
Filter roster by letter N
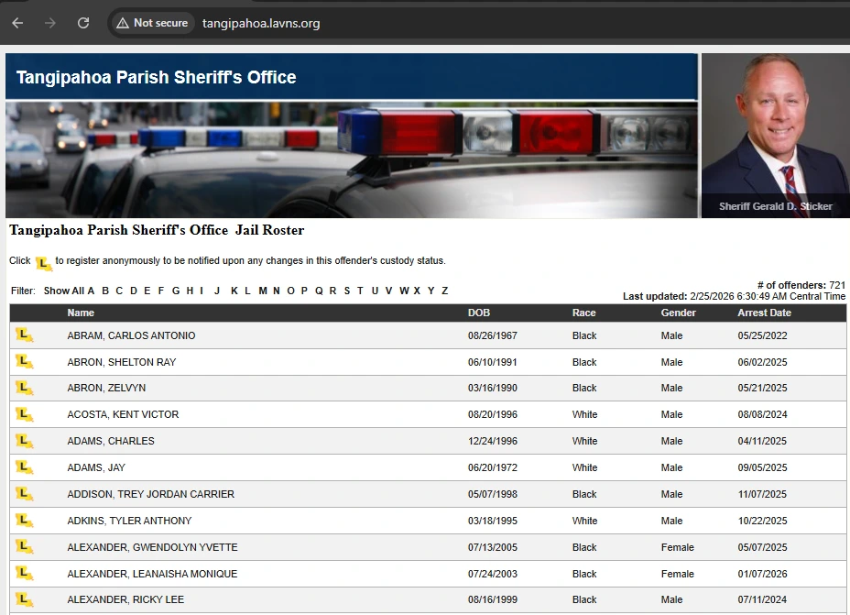pos(277,291)
